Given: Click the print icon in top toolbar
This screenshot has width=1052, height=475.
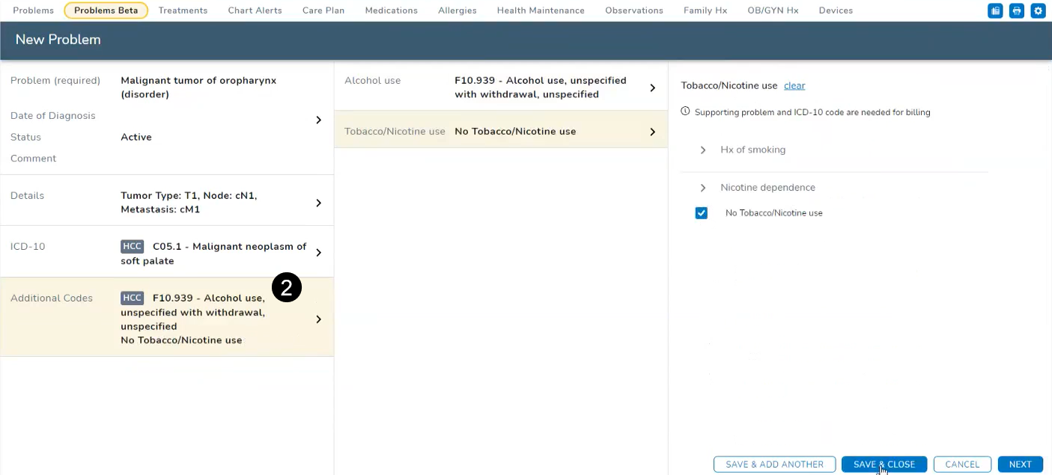Looking at the screenshot, I should tap(1016, 10).
